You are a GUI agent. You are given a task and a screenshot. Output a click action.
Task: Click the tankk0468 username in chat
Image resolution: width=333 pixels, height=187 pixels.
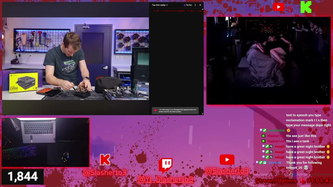[276, 130]
